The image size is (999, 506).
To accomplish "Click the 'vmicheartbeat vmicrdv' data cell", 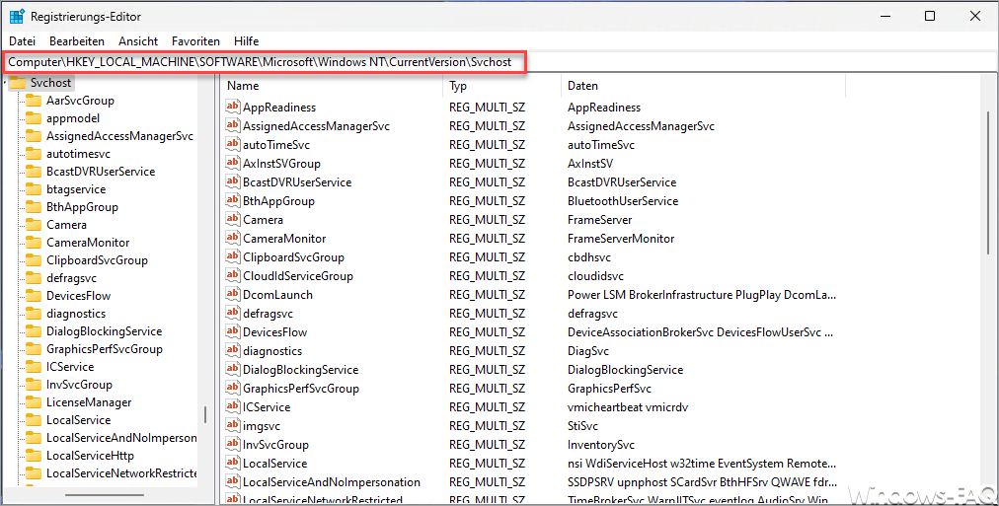I will click(628, 407).
